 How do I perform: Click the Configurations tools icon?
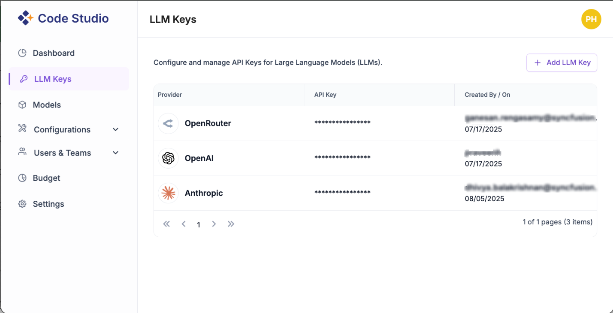[22, 129]
